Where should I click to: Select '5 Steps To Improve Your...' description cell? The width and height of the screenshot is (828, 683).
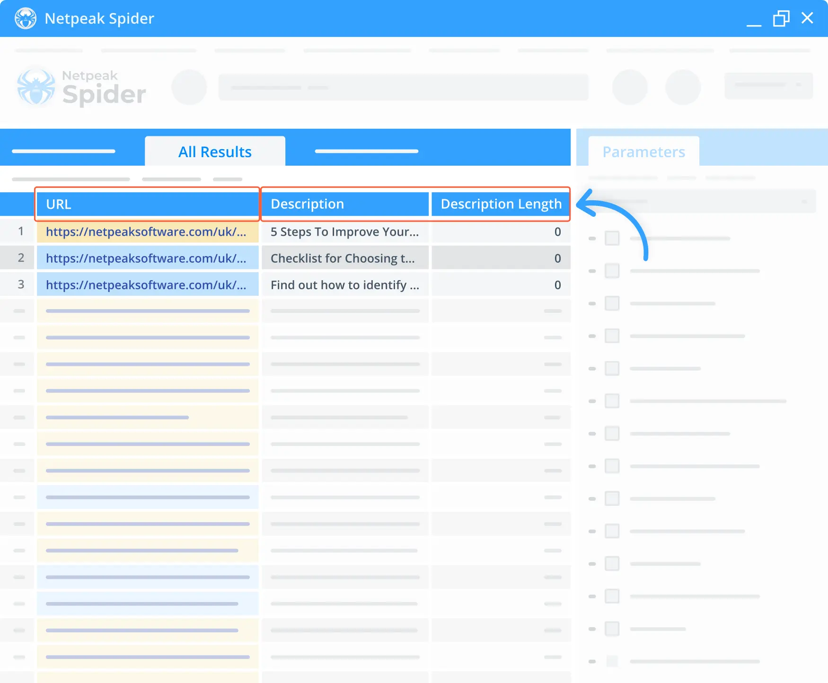(345, 231)
